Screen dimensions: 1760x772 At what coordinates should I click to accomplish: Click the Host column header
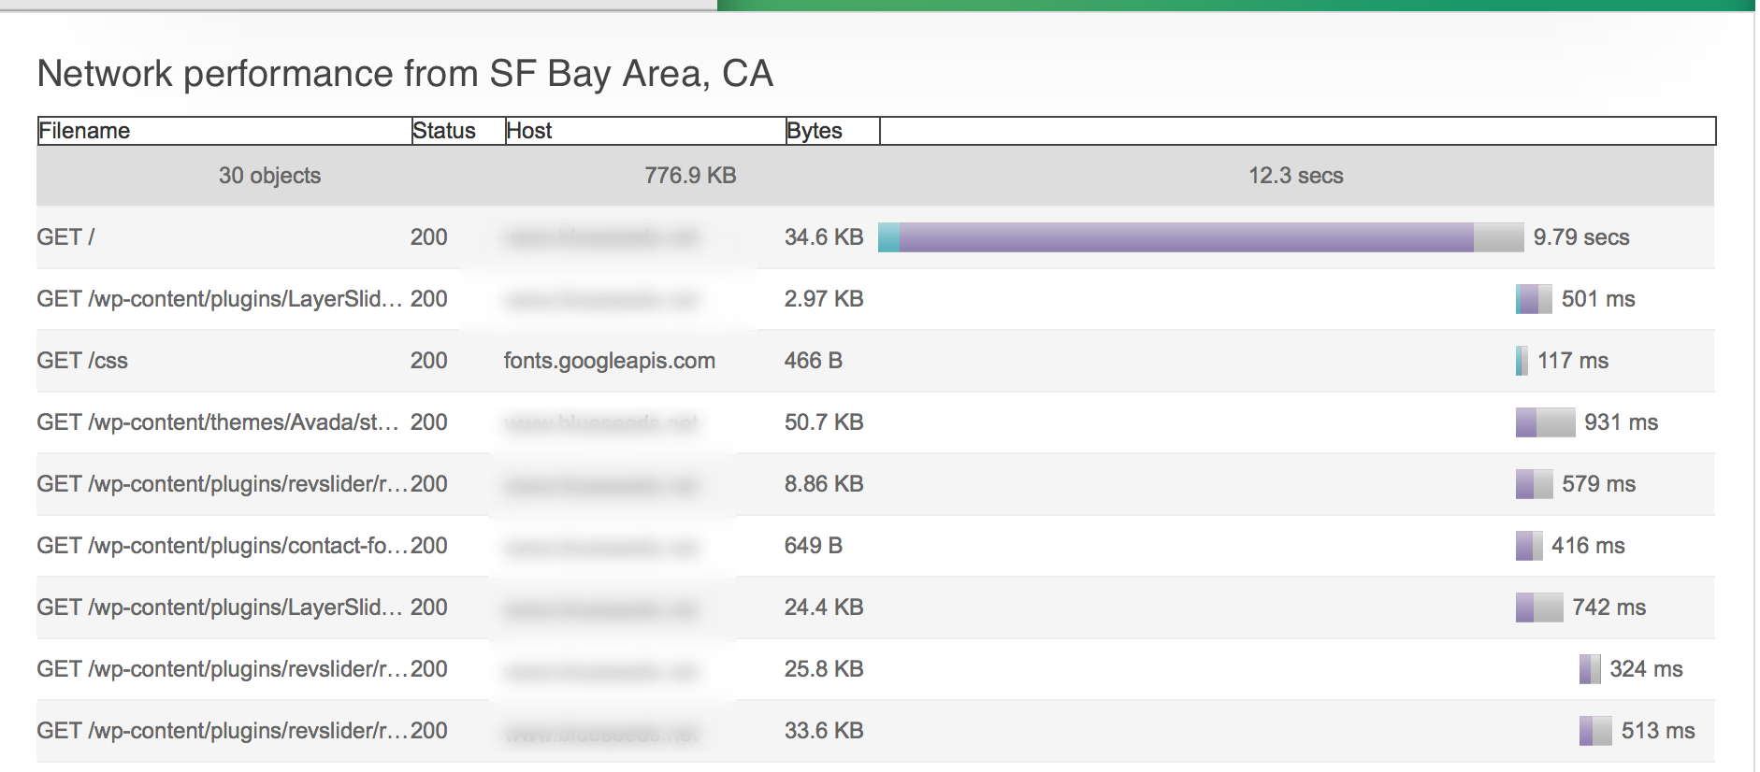click(x=645, y=131)
